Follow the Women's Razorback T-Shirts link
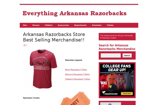Image resolution: width=158 pixels, height=105 pixels. [x=77, y=74]
